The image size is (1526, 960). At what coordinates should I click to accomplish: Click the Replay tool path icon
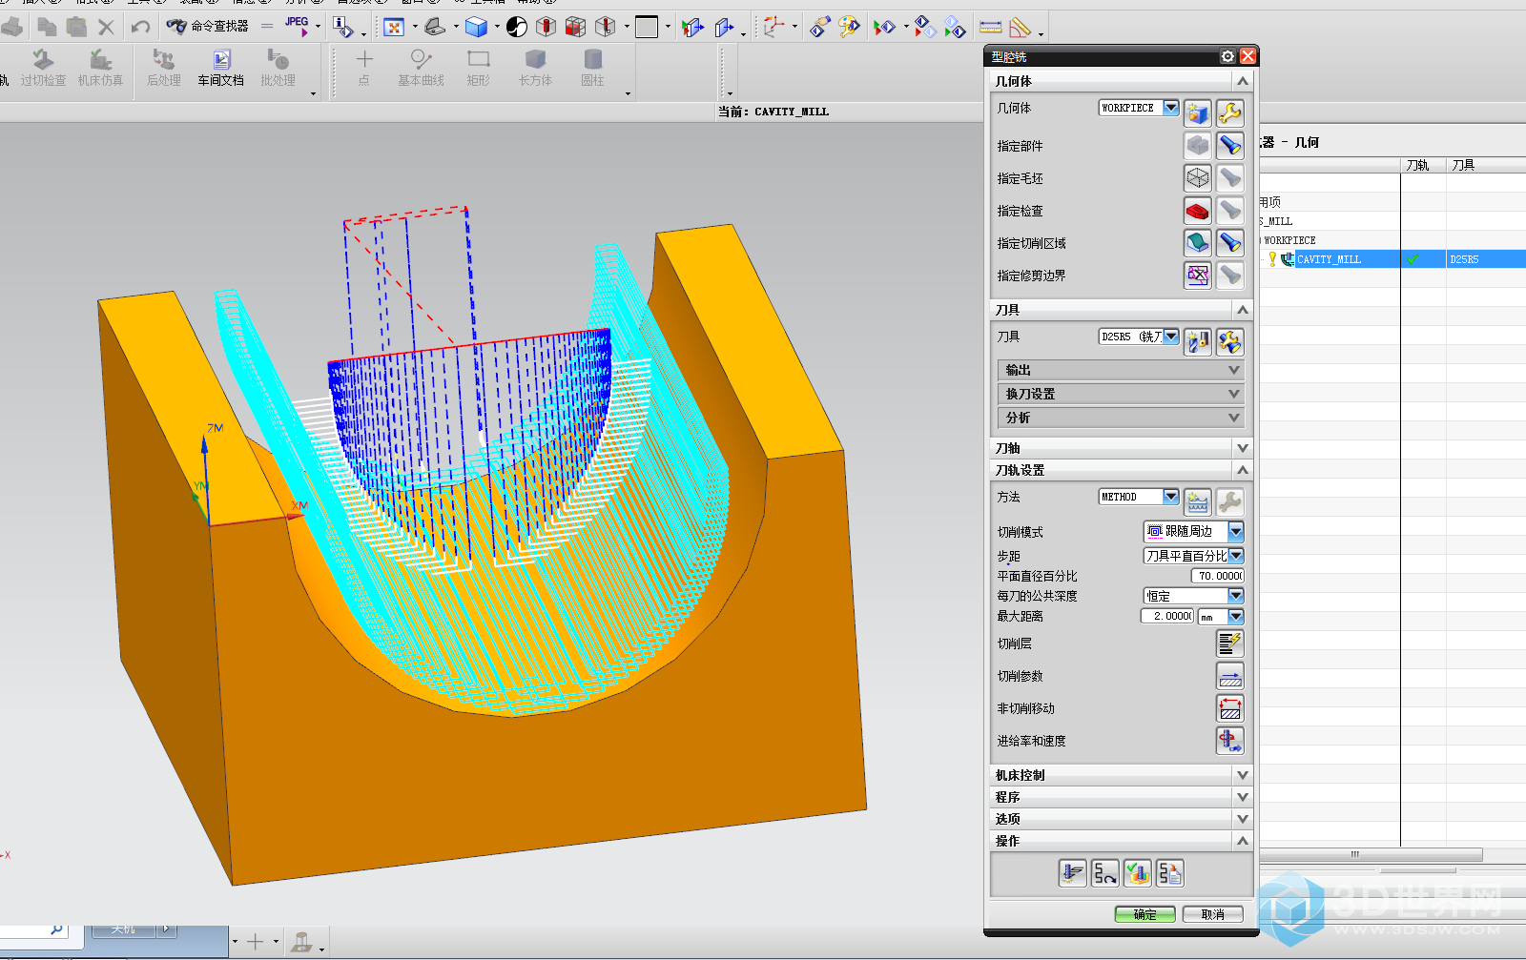(1105, 873)
